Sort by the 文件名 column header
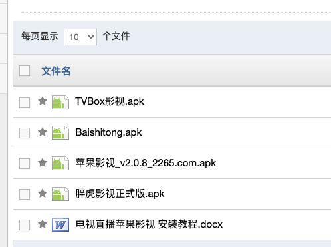This screenshot has width=331, height=247. [x=56, y=71]
